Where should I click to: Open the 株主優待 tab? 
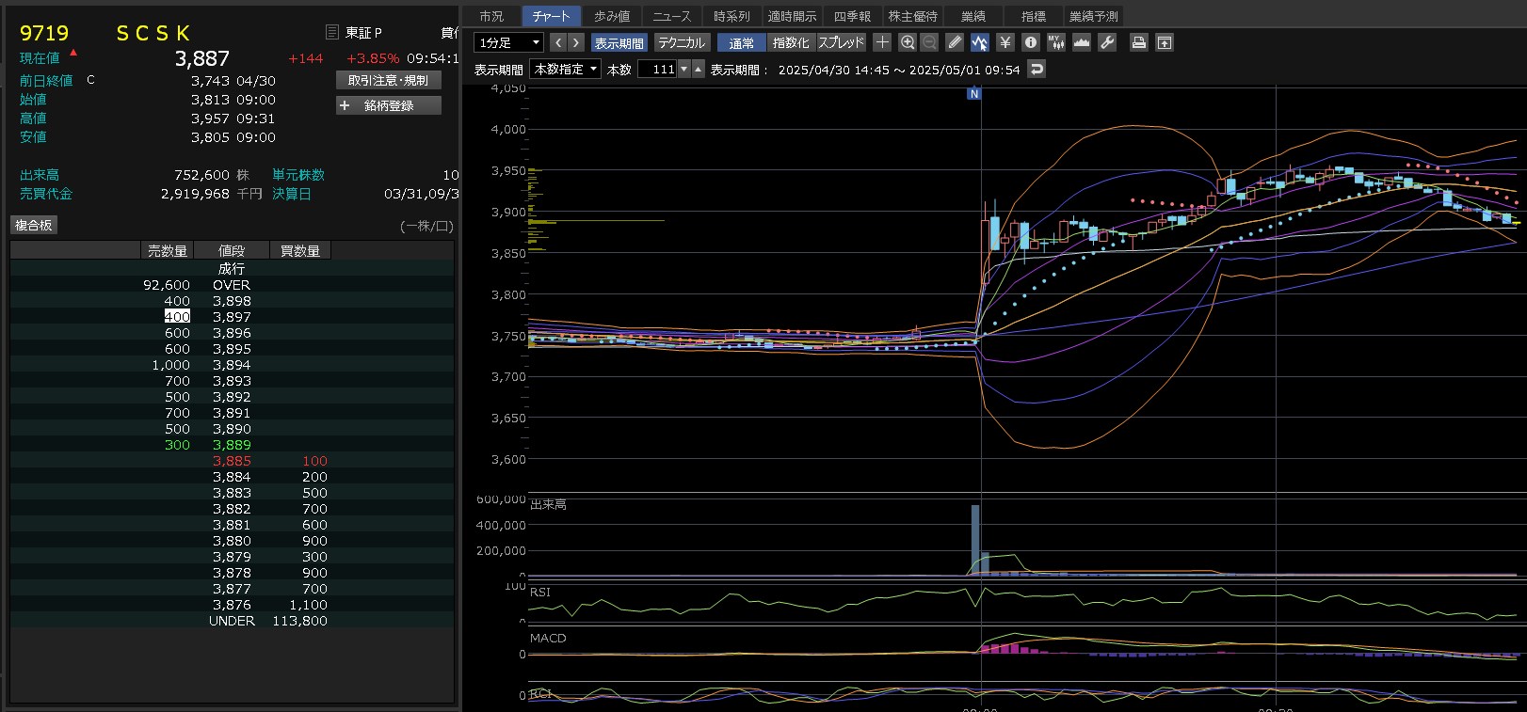click(913, 16)
